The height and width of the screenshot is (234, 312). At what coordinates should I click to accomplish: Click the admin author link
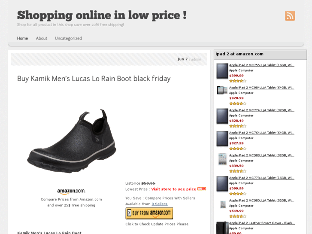pyautogui.click(x=196, y=59)
